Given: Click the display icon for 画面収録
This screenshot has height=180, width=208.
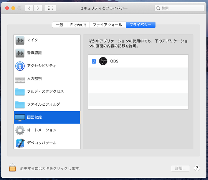Looking at the screenshot, I should (20, 118).
